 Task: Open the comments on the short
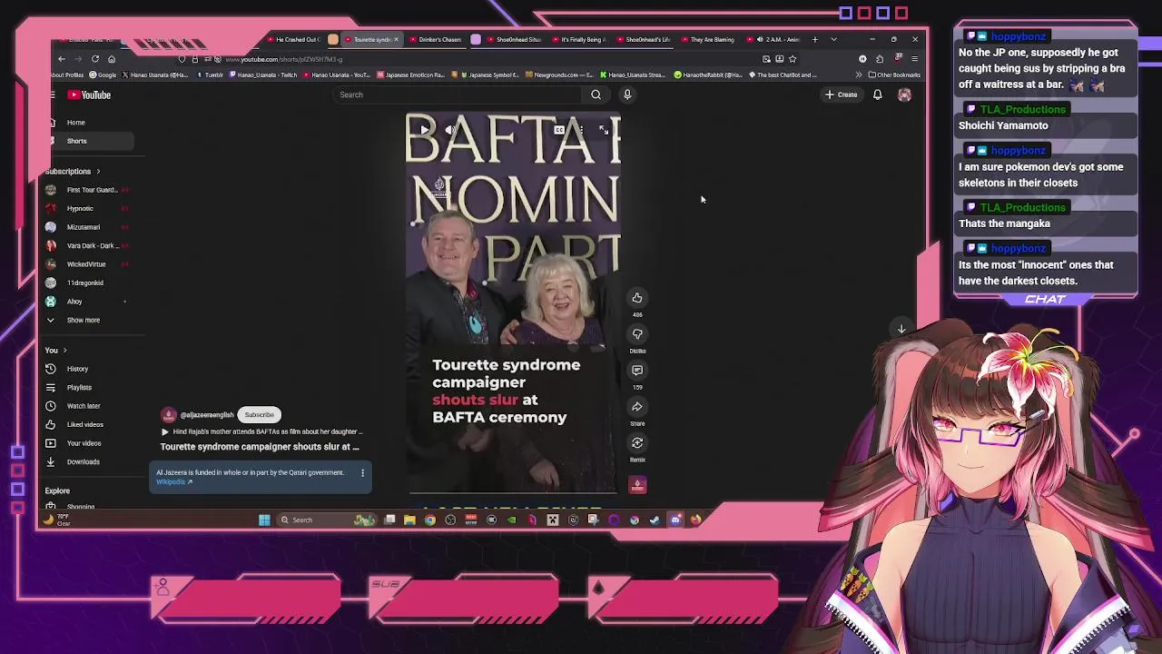tap(637, 371)
